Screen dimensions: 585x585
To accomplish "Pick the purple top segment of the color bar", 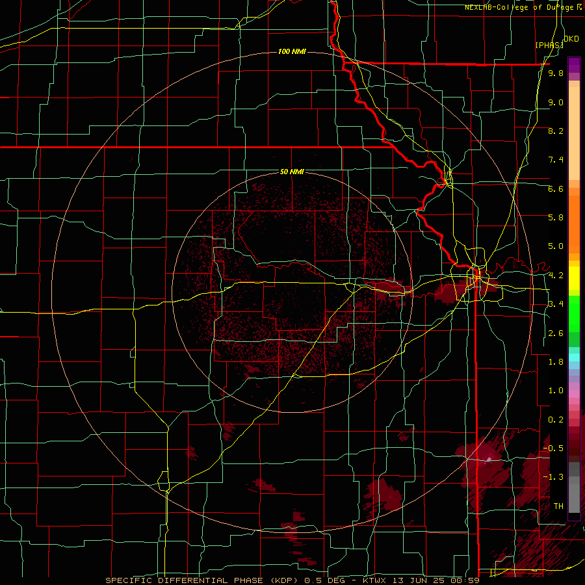I will (x=574, y=65).
